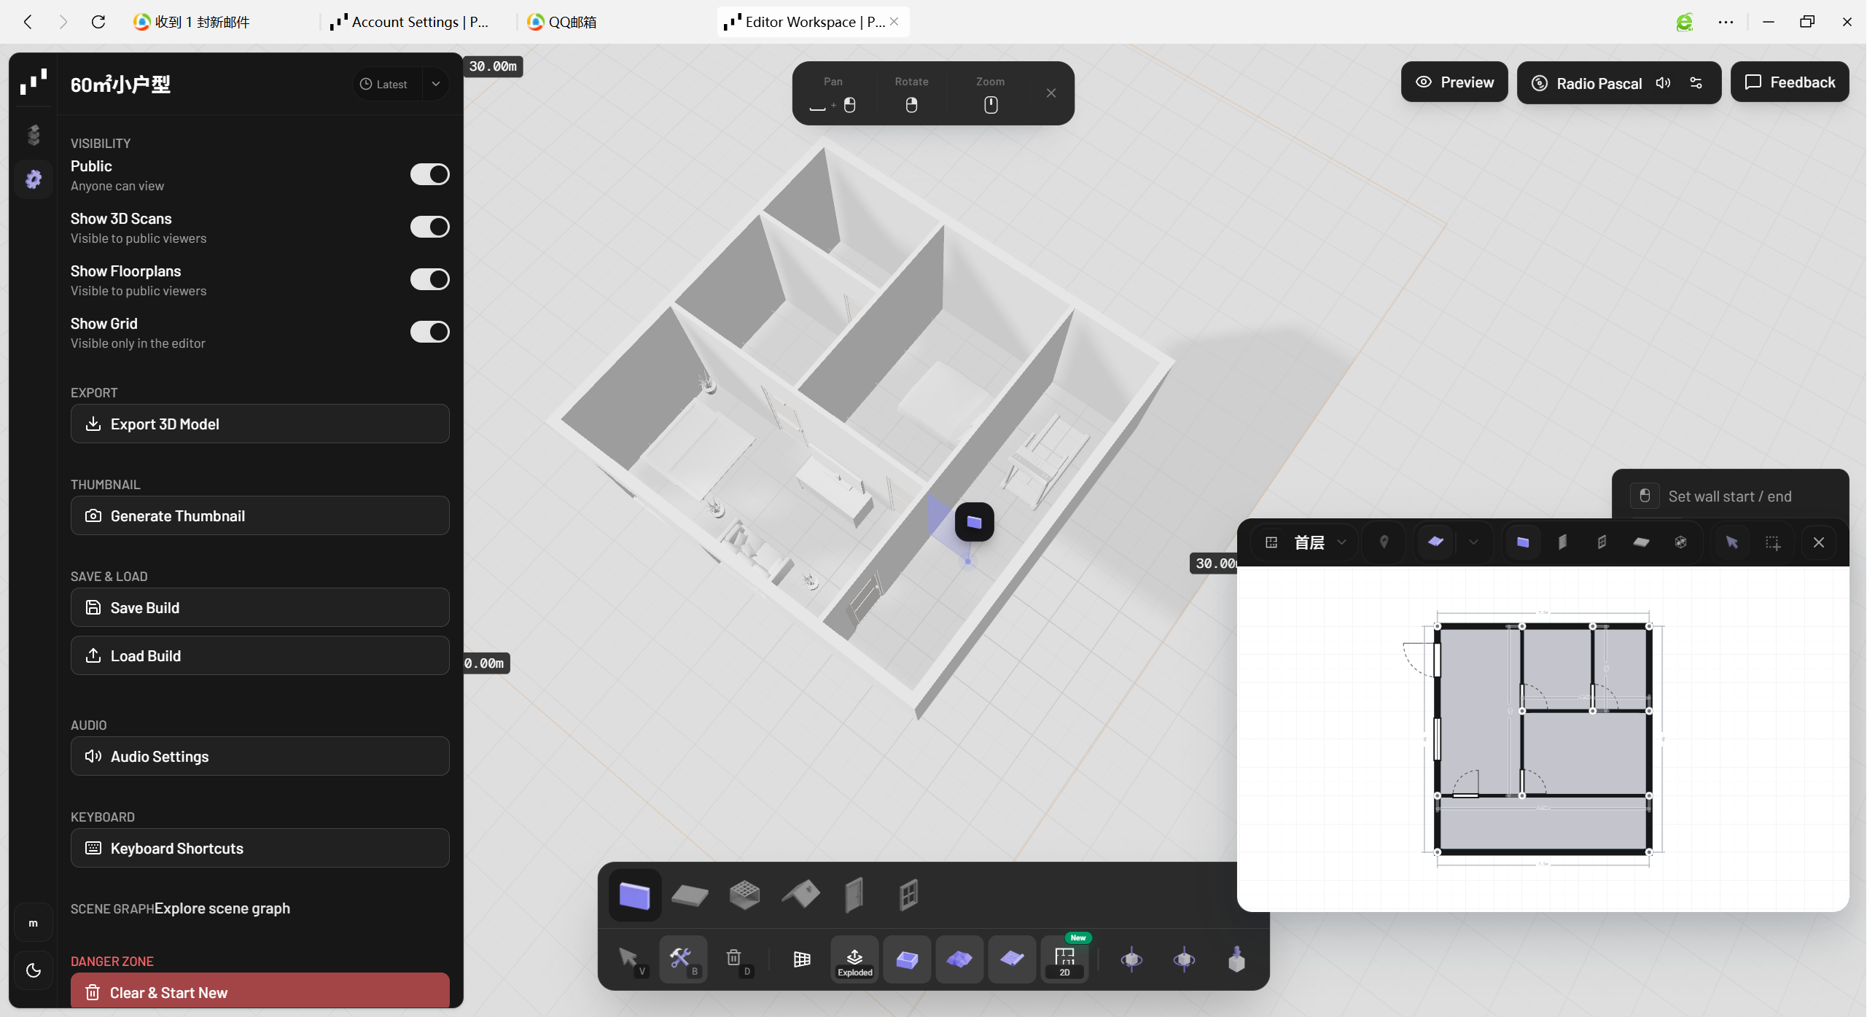Switch to the Account Settings browser tab
The image size is (1867, 1017).
(410, 22)
